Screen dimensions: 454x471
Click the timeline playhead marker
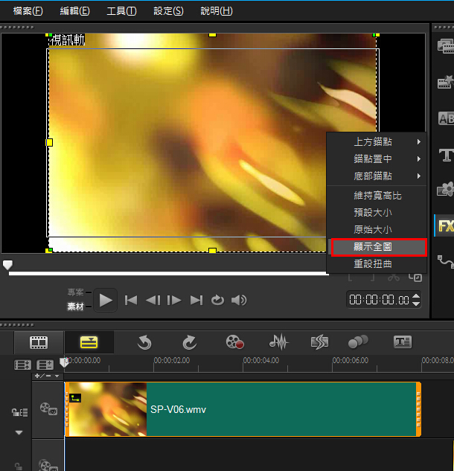64,362
